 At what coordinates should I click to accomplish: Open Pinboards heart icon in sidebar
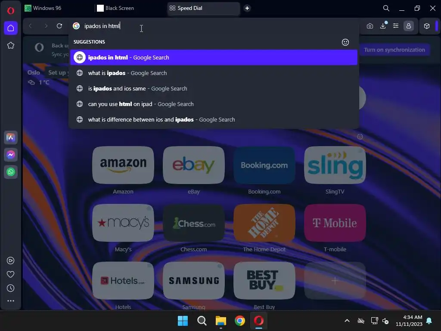pos(10,274)
